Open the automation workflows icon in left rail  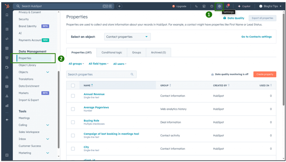[7, 96]
